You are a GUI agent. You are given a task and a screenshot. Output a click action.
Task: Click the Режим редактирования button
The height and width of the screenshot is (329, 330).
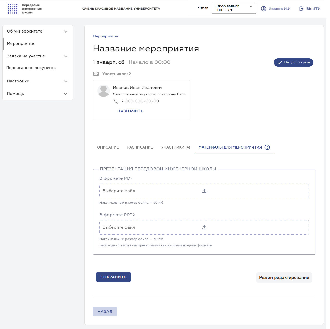pos(284,278)
